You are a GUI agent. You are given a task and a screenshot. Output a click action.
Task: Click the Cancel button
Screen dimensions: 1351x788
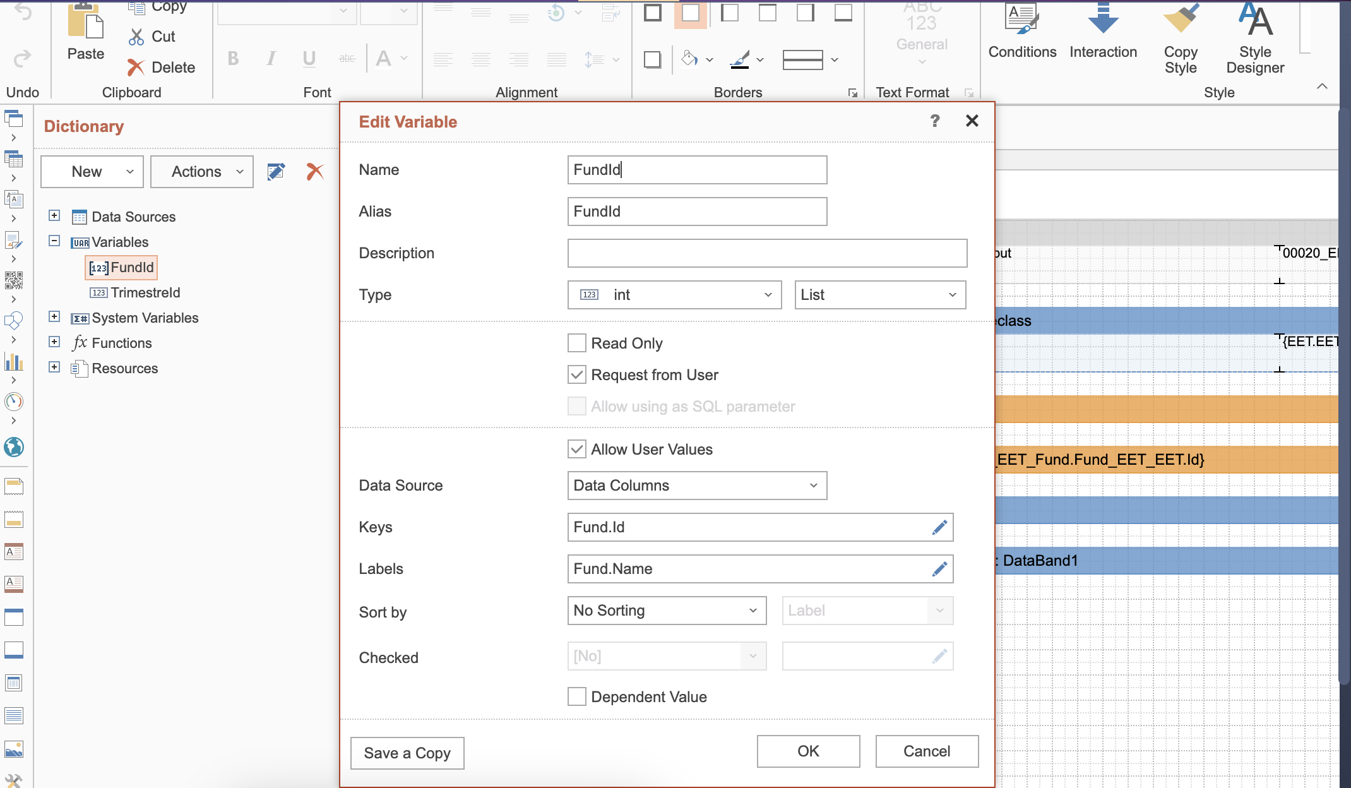coord(927,751)
